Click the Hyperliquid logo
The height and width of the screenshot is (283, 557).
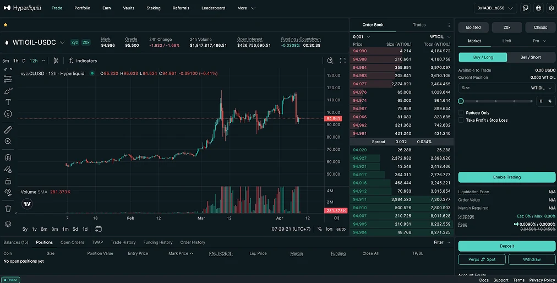pos(23,8)
